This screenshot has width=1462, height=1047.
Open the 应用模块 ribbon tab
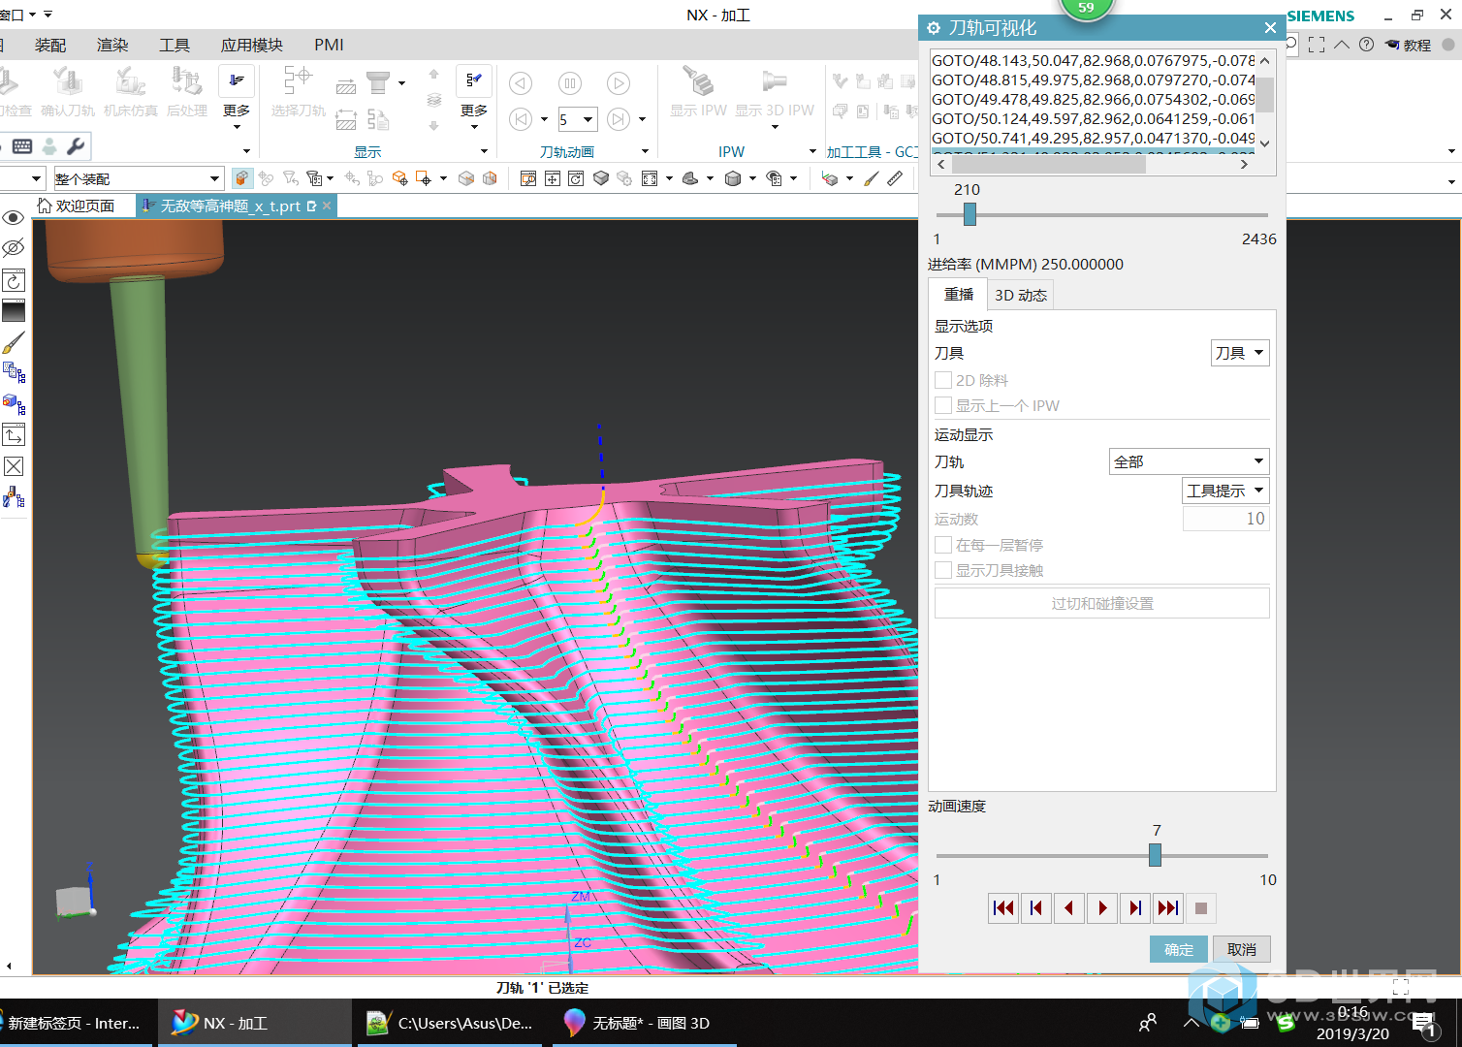point(252,45)
